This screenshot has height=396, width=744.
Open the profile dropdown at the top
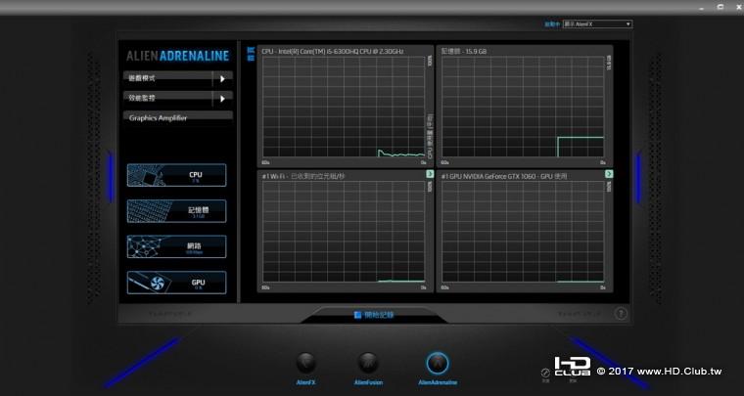(597, 24)
